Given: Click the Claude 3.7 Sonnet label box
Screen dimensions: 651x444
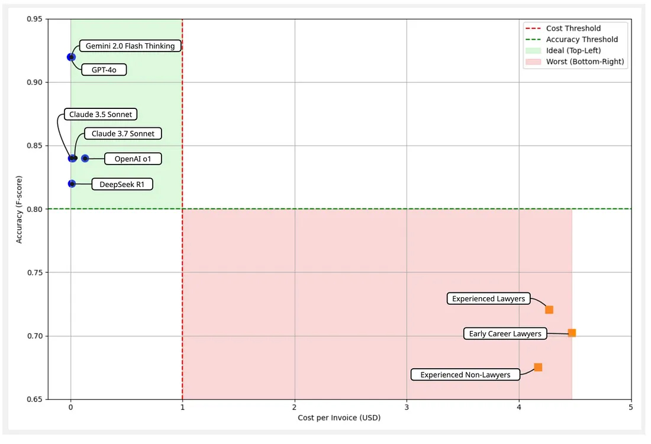Looking at the screenshot, I should point(123,134).
